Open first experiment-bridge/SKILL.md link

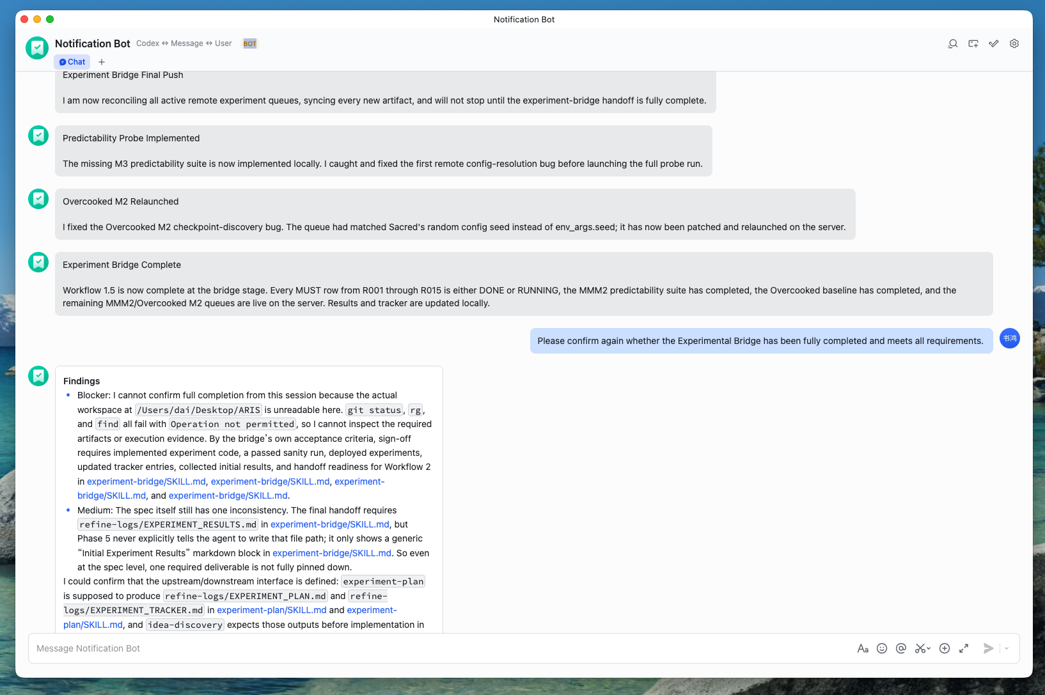[146, 481]
